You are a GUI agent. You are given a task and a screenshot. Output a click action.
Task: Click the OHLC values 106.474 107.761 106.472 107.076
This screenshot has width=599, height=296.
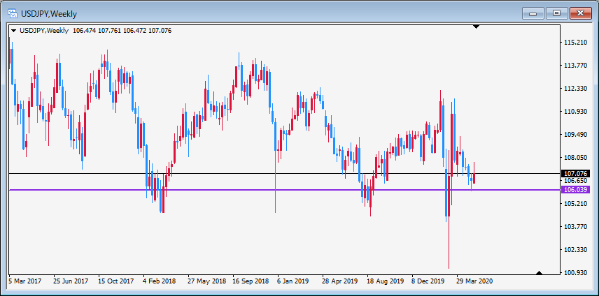click(122, 31)
